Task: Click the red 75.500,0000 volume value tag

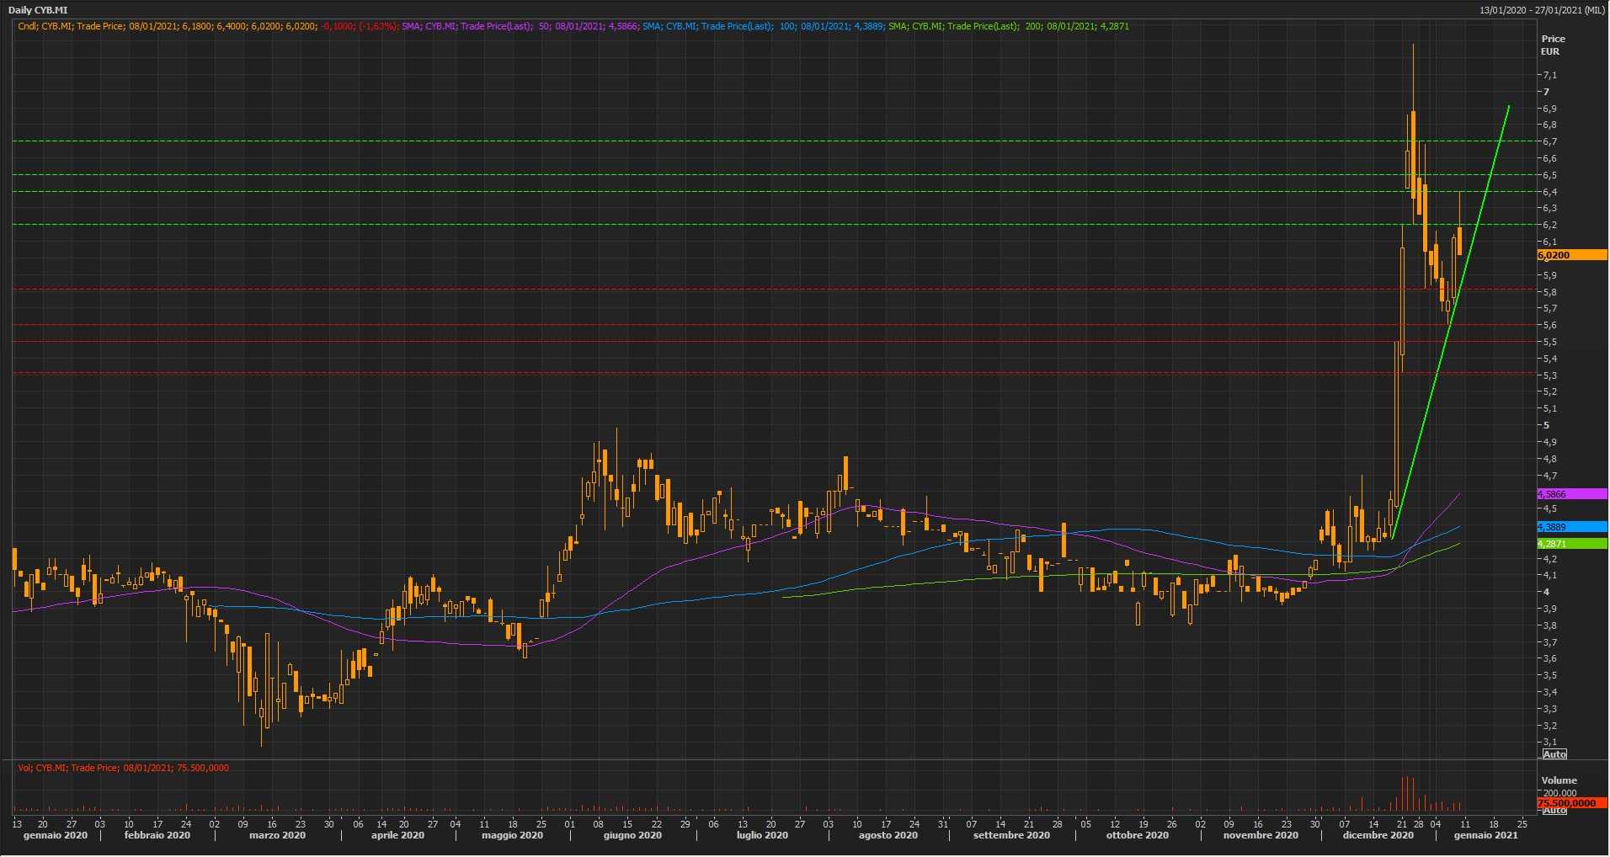Action: tap(1571, 803)
